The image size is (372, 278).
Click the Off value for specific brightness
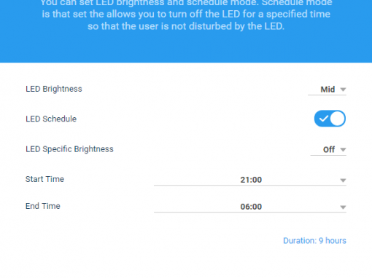coord(329,149)
